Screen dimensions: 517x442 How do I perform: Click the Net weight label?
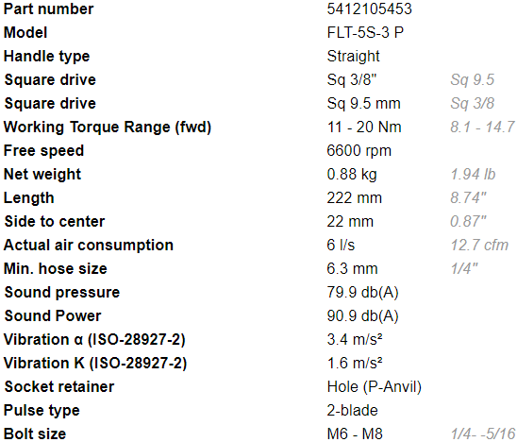42,175
